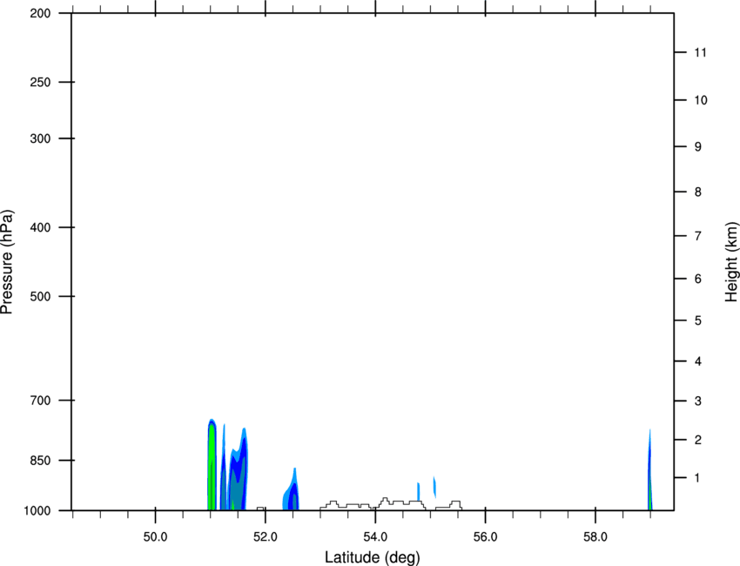Click the Latitude (deg) axis title

coord(372,557)
